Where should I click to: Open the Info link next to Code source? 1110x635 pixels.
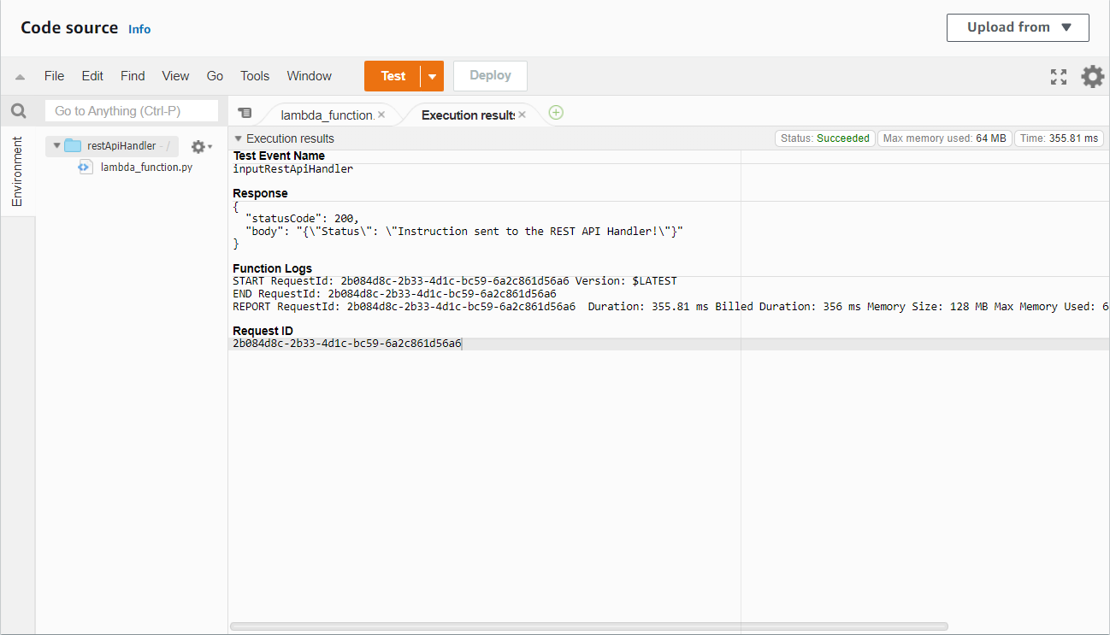click(139, 29)
